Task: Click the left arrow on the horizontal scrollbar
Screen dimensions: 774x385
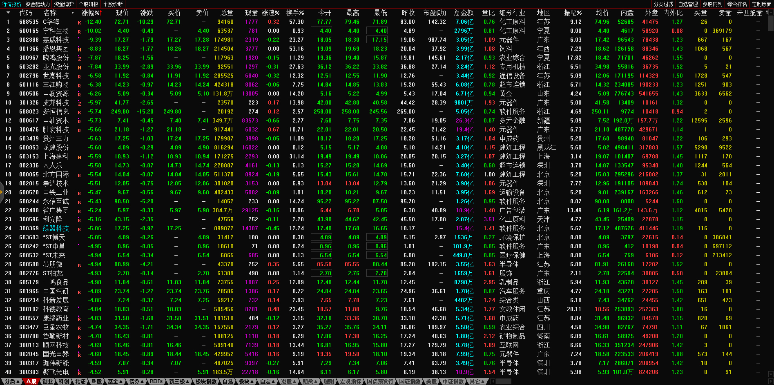Action: 493,381
